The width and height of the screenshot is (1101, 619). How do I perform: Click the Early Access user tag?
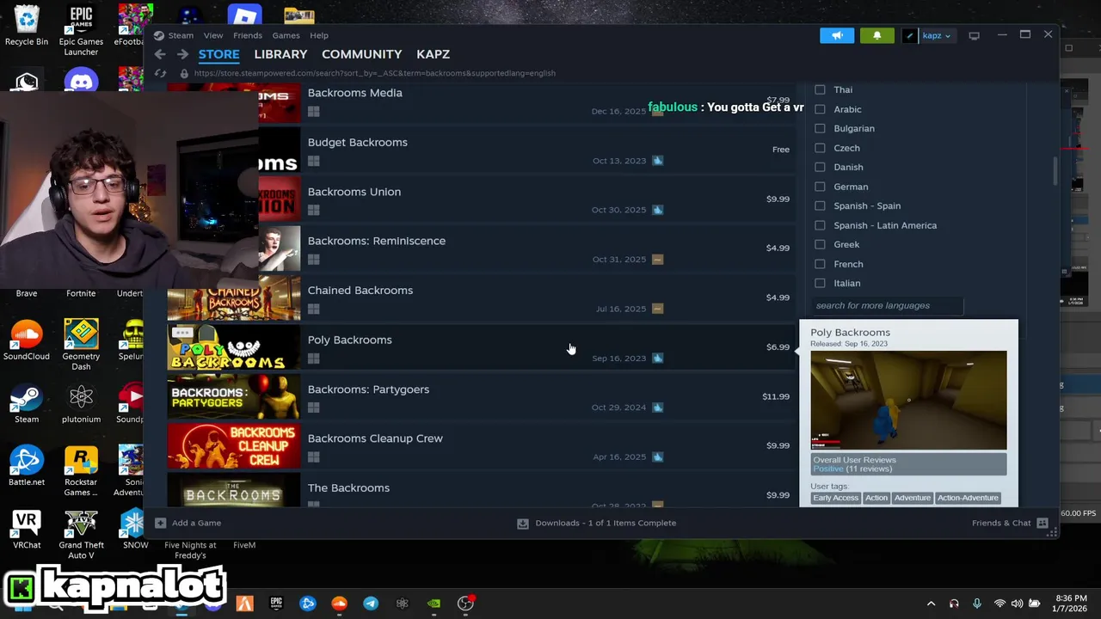pyautogui.click(x=835, y=498)
